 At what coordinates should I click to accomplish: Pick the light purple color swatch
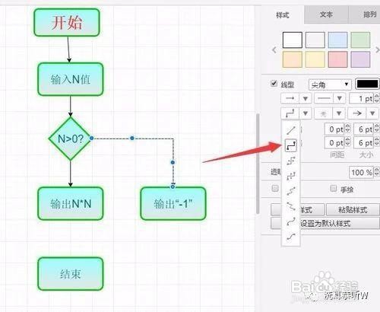pos(360,59)
